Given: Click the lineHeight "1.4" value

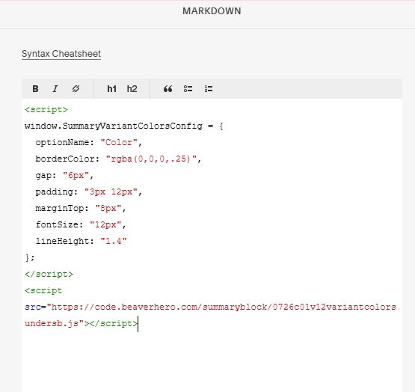Looking at the screenshot, I should [x=114, y=241].
